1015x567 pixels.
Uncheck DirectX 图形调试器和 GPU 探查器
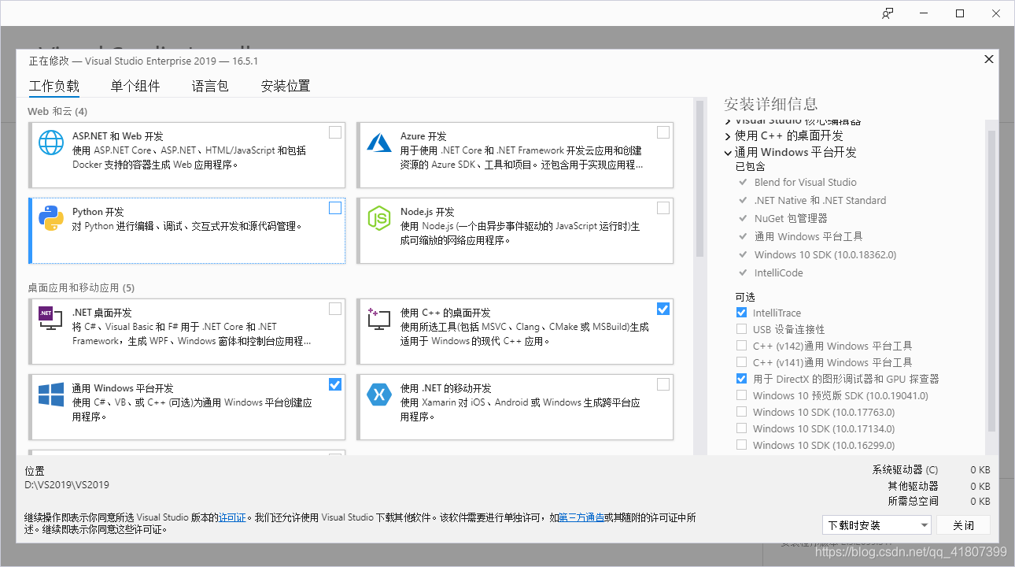coord(742,379)
